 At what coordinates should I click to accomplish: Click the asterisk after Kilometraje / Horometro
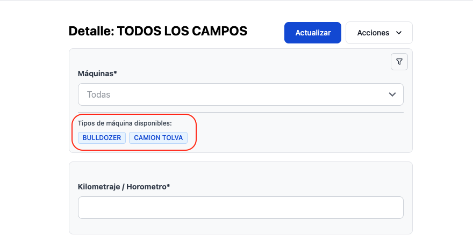(x=168, y=186)
